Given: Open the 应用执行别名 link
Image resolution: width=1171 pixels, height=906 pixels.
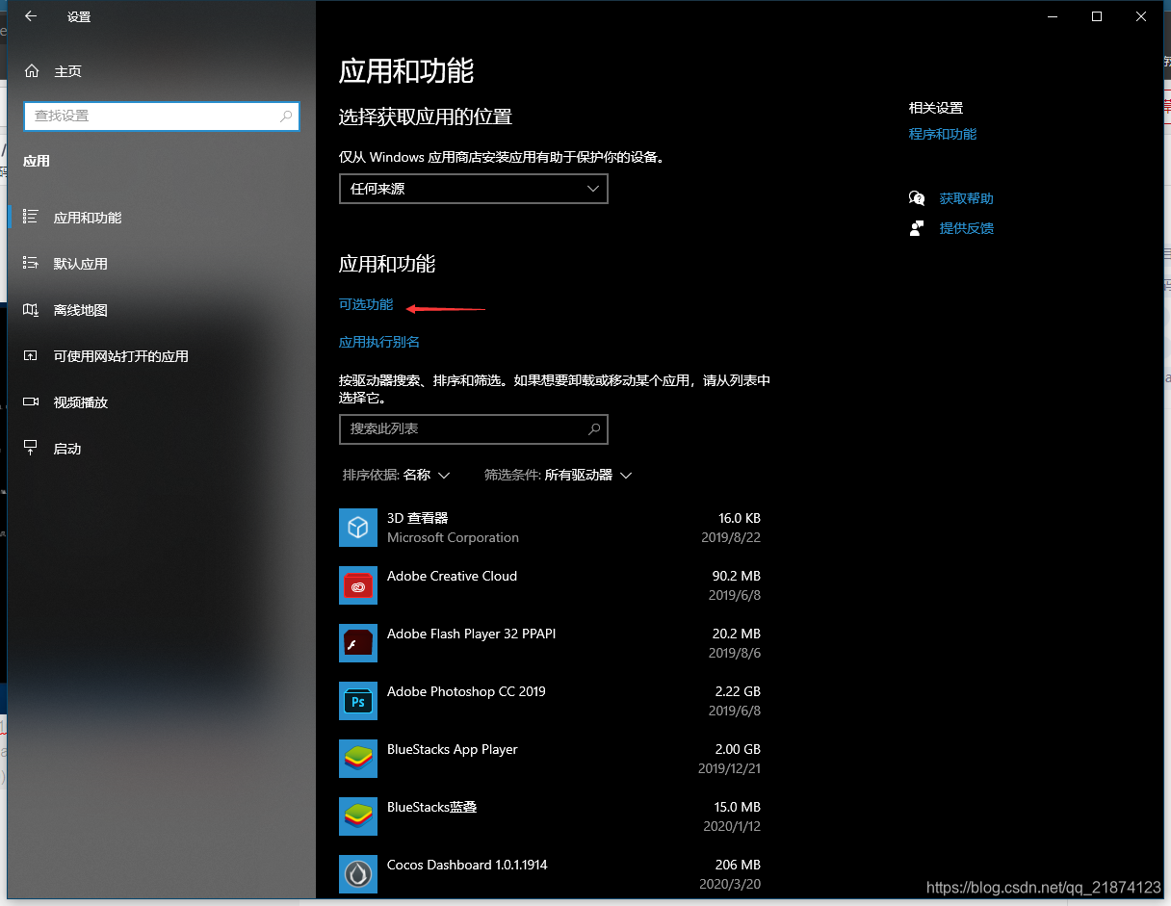Looking at the screenshot, I should pos(379,342).
